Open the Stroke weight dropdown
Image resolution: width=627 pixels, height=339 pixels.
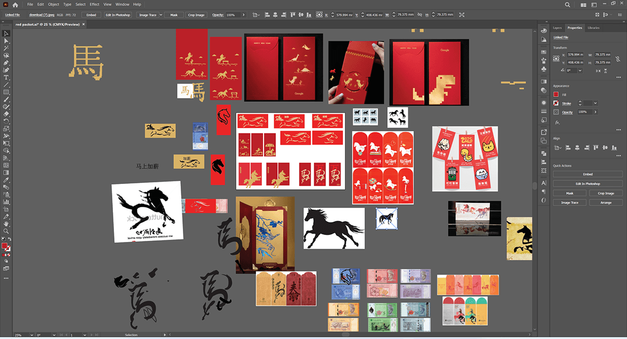point(595,102)
